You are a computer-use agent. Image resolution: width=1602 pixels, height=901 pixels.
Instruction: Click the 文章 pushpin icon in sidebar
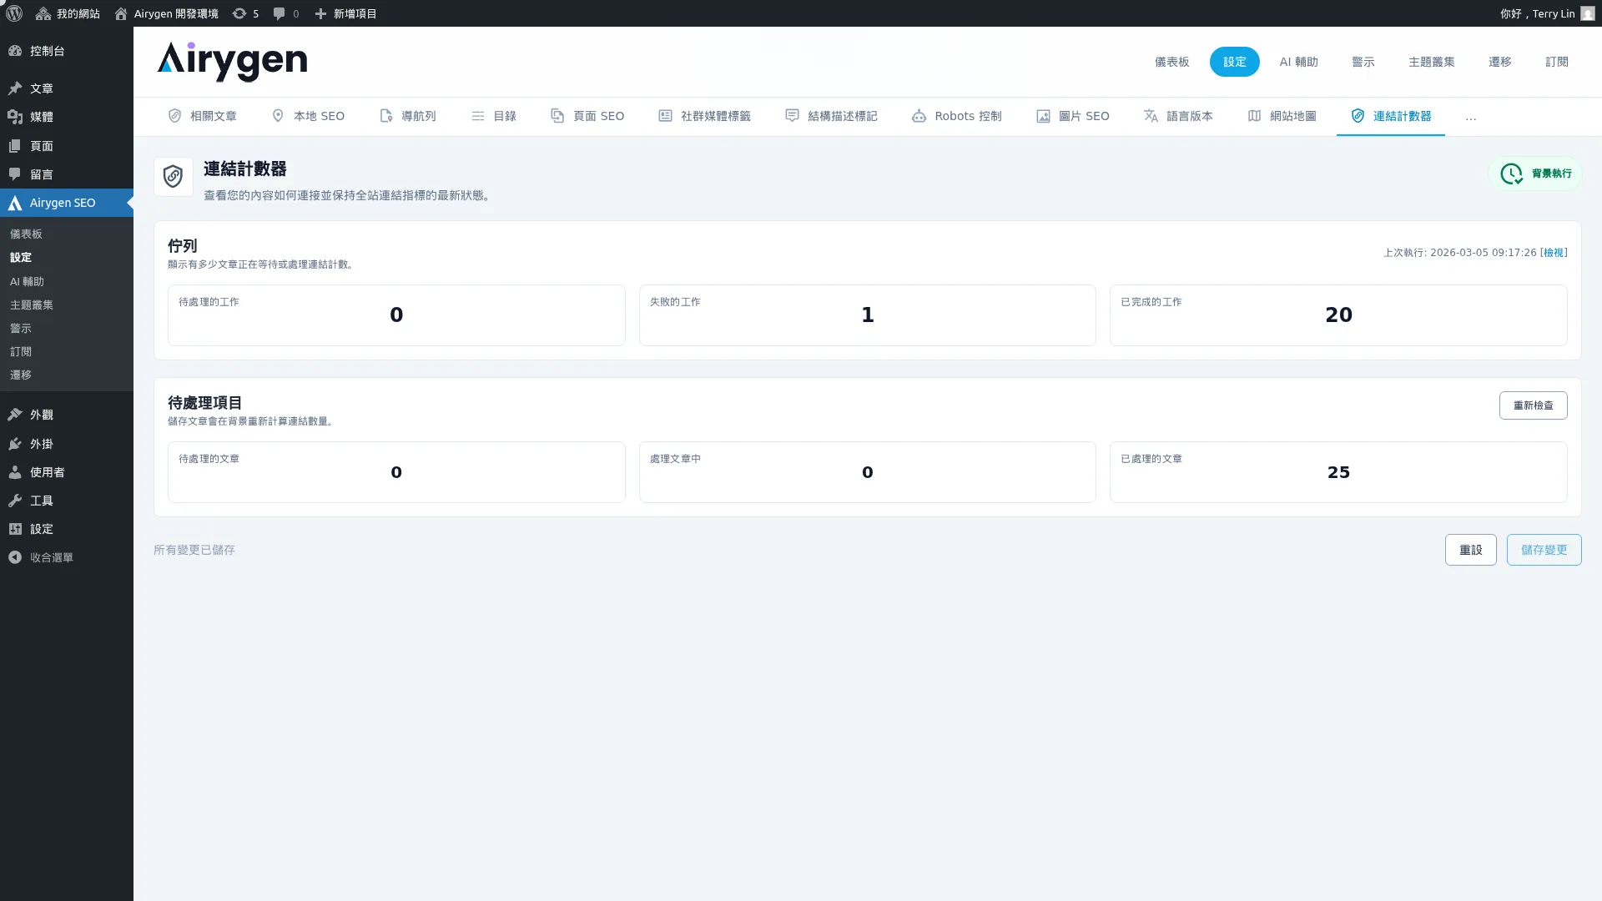[x=15, y=88]
